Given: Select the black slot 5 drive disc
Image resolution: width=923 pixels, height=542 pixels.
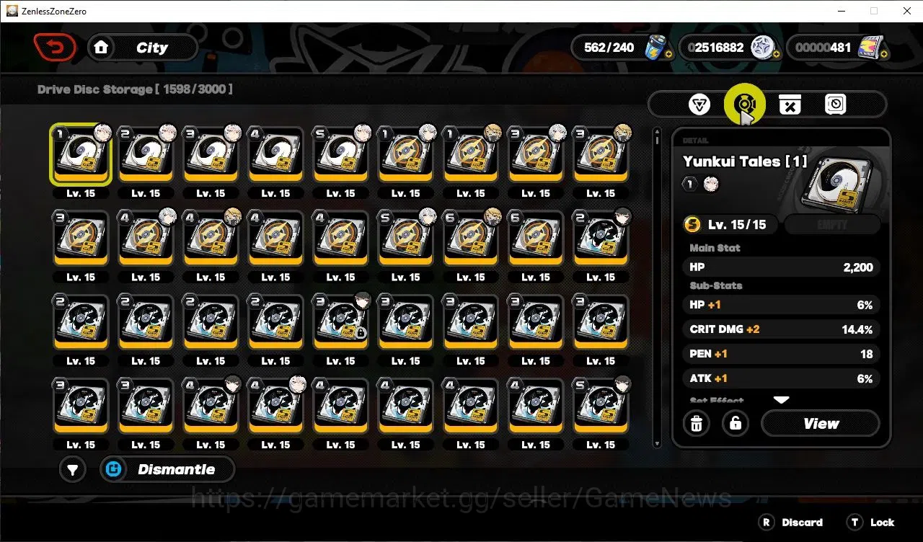Looking at the screenshot, I should (x=600, y=405).
